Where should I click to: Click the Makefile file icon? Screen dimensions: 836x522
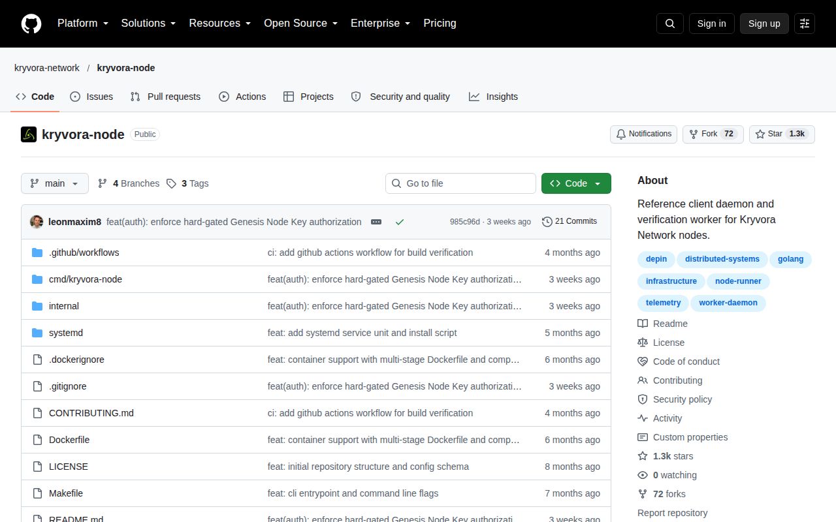(x=37, y=493)
